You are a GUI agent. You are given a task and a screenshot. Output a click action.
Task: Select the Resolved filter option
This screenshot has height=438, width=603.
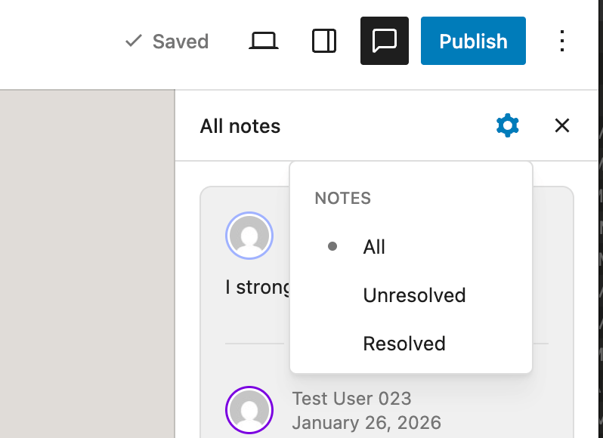(404, 344)
